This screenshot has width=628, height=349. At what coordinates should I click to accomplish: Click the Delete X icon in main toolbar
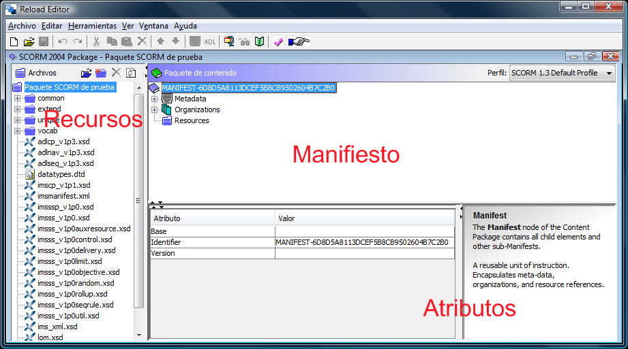pyautogui.click(x=142, y=41)
